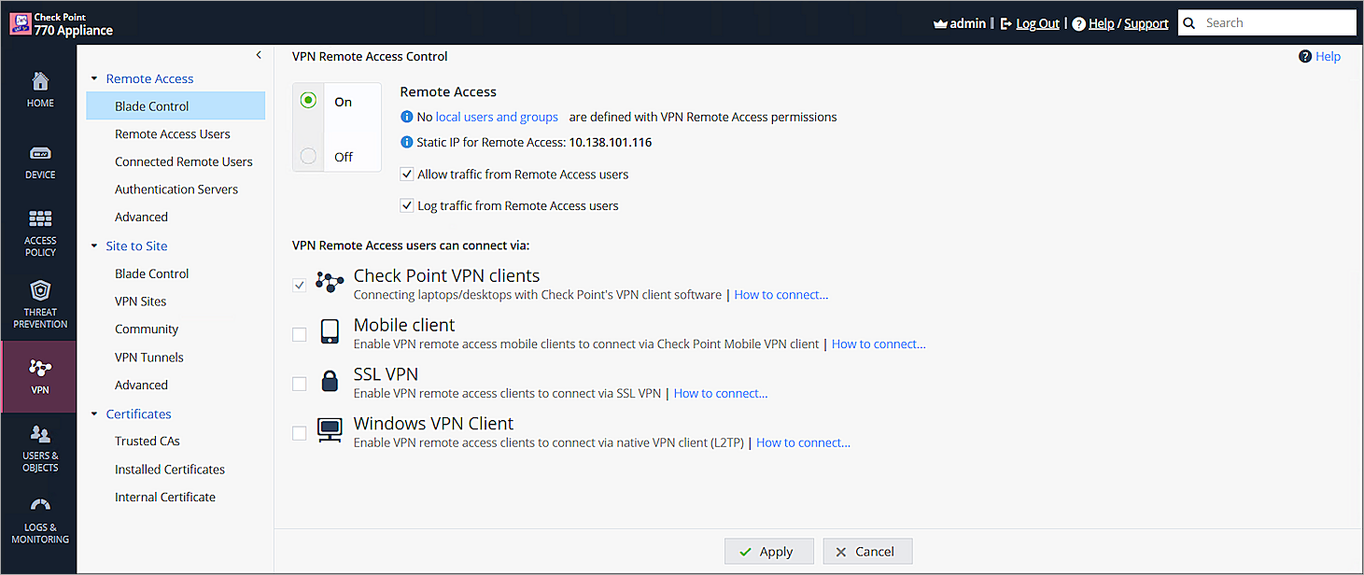
Task: Collapse the Site to Site section
Action: (x=93, y=245)
